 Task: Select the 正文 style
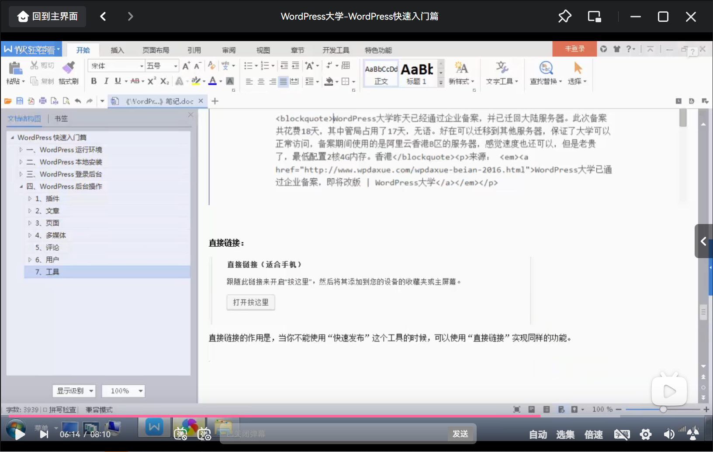pos(381,73)
